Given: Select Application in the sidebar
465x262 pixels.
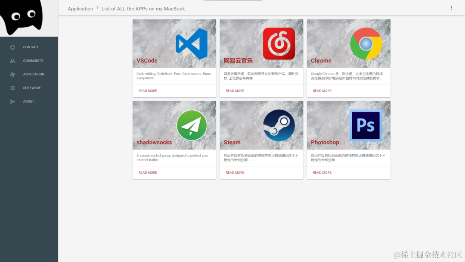Looking at the screenshot, I should (x=29, y=75).
